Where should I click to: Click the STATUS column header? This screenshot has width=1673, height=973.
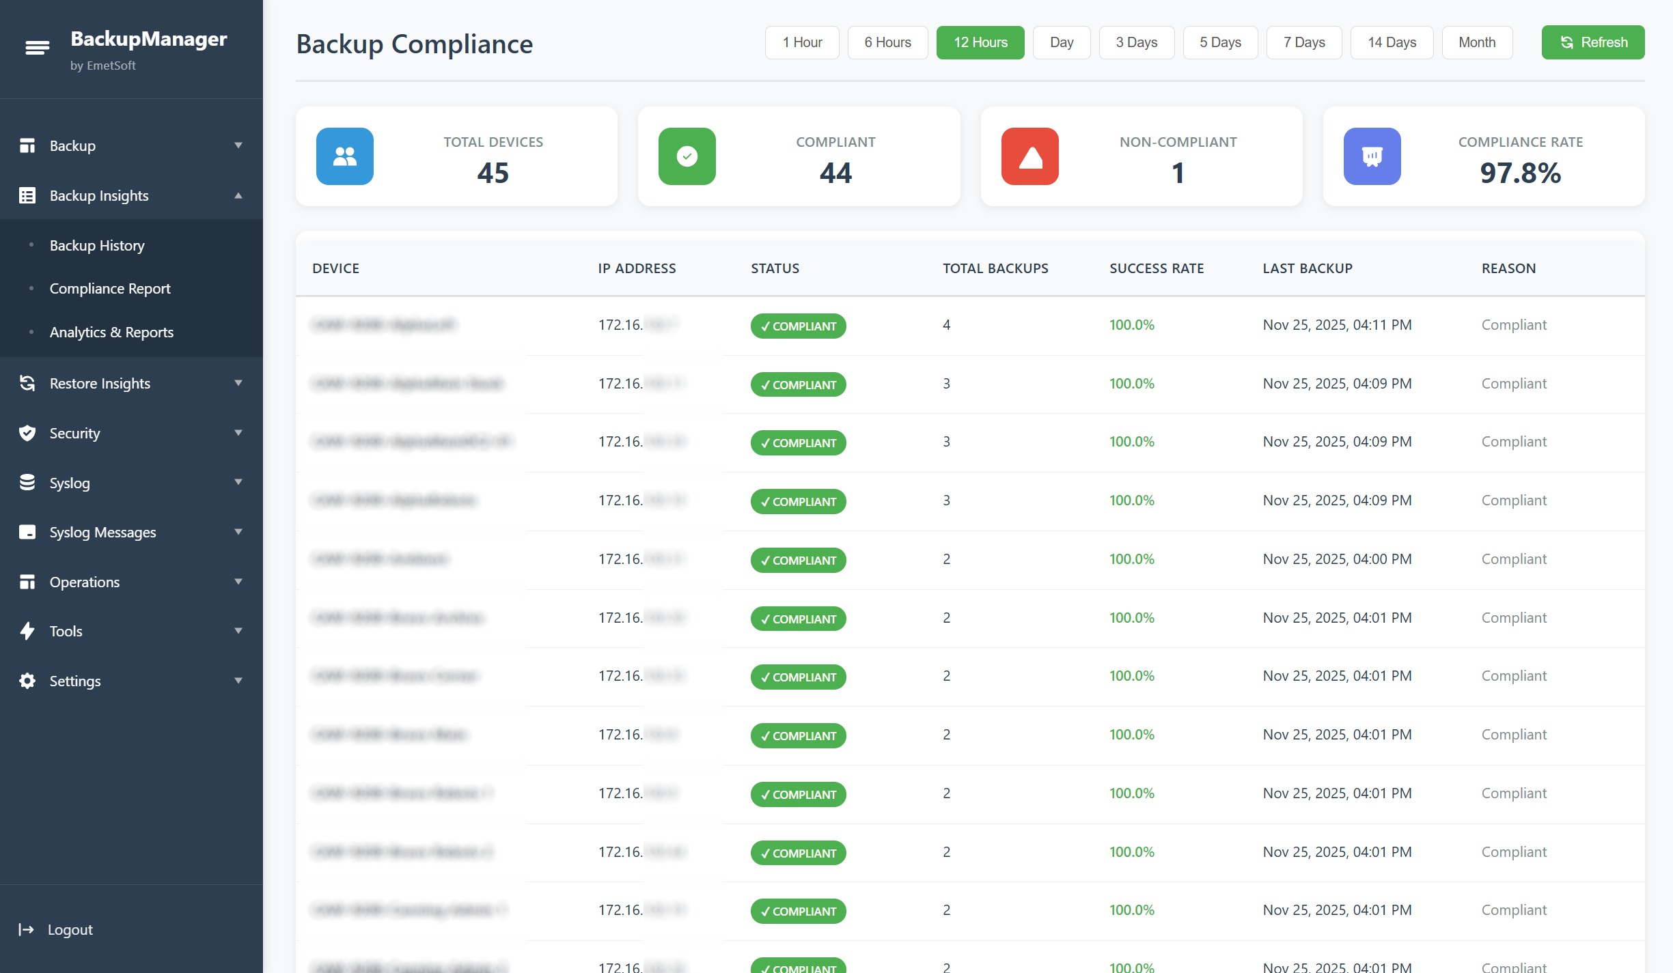775,268
